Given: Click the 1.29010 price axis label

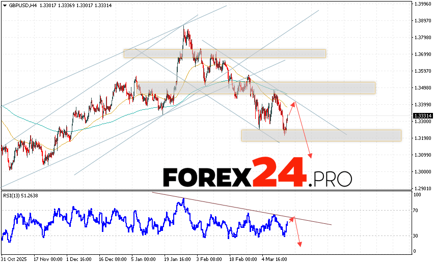Looking at the screenshot, I should [423, 189].
